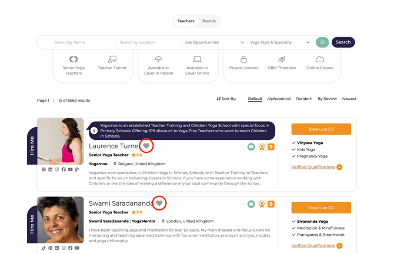The width and height of the screenshot is (394, 254).
Task: Favorite Swami Saradananda with the heart icon
Action: tap(159, 203)
